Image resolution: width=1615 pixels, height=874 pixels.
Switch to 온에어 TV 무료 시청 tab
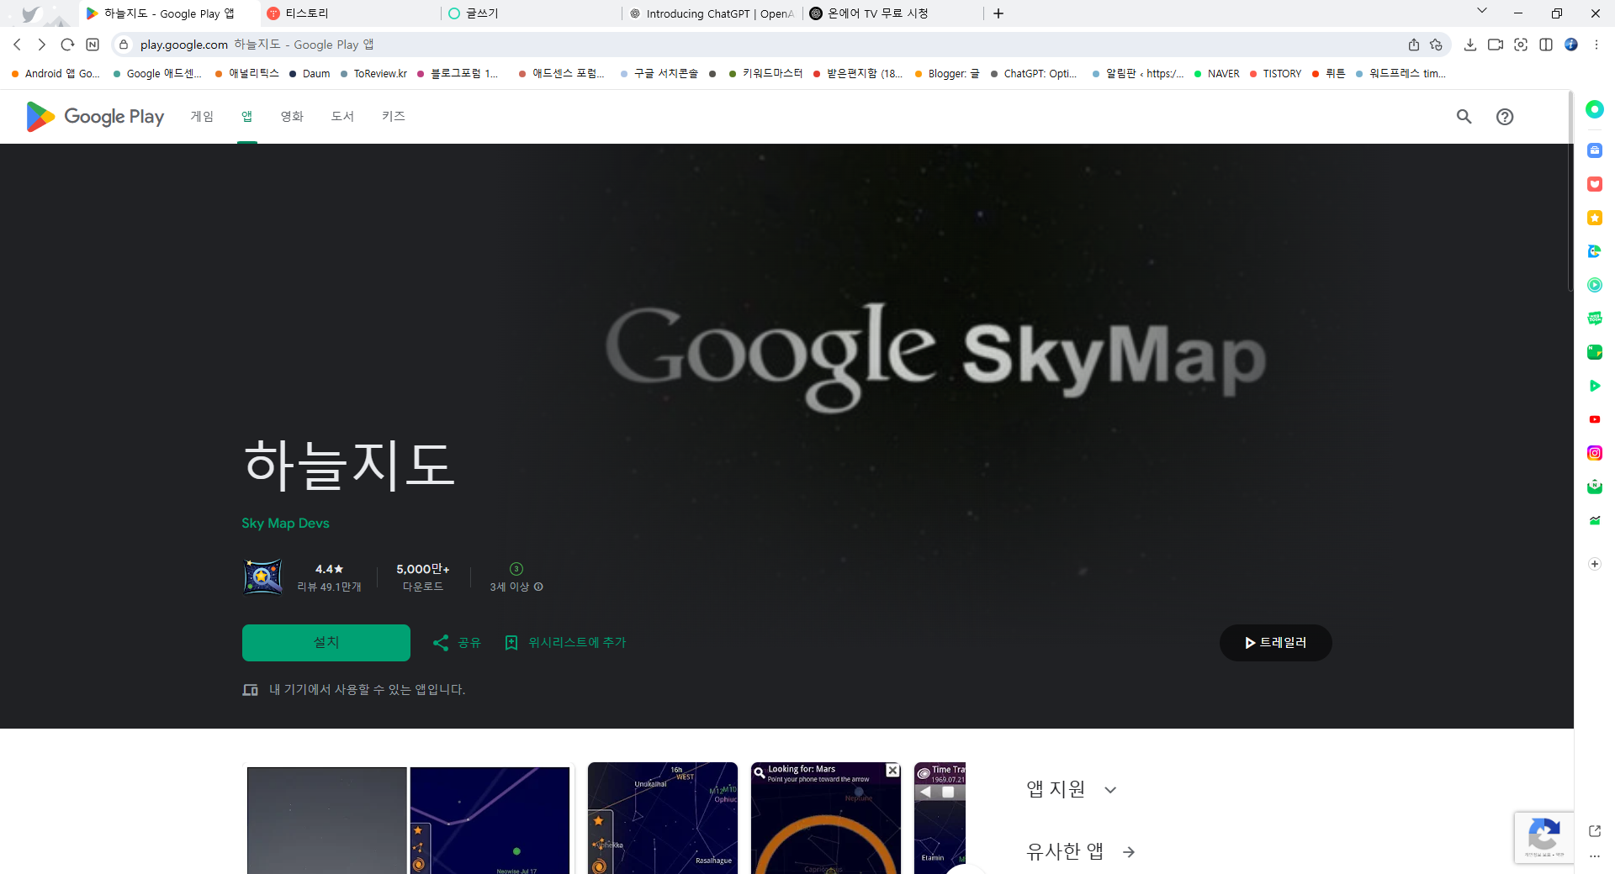(x=892, y=13)
